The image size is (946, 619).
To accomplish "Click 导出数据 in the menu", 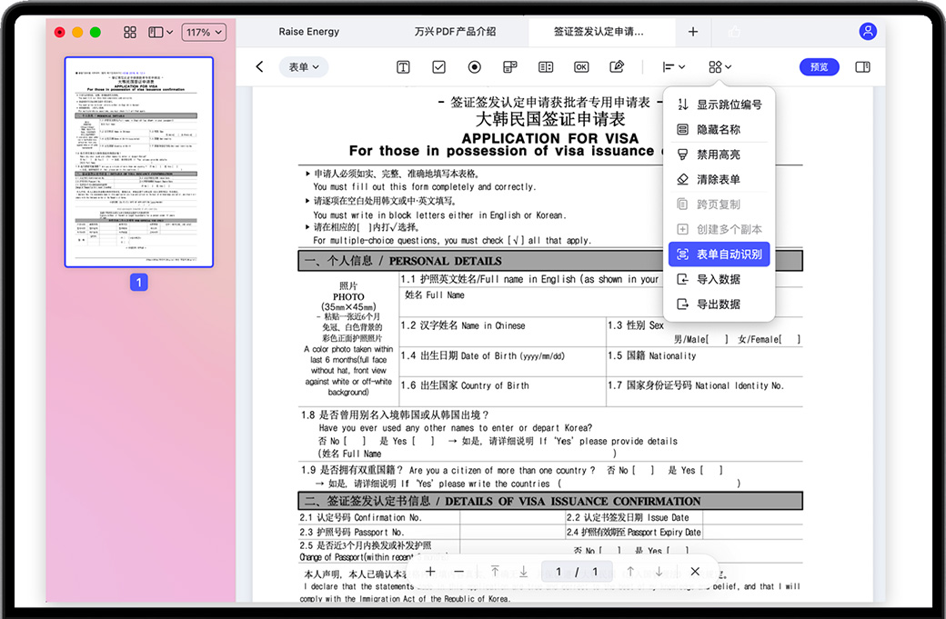I will (718, 305).
